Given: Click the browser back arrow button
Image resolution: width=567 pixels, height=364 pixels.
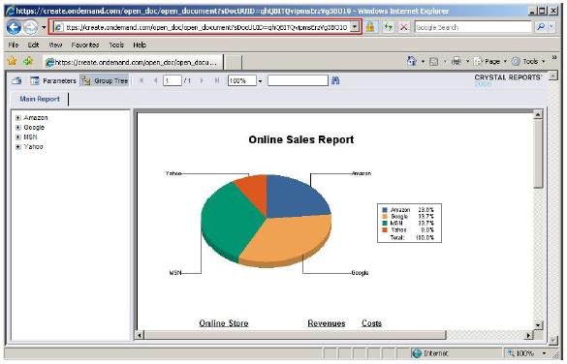Looking at the screenshot, I should (14, 27).
